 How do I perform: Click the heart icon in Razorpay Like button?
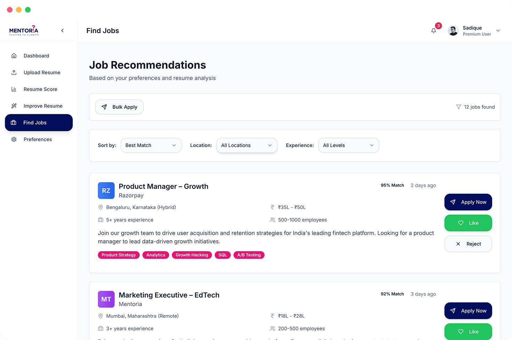click(461, 223)
